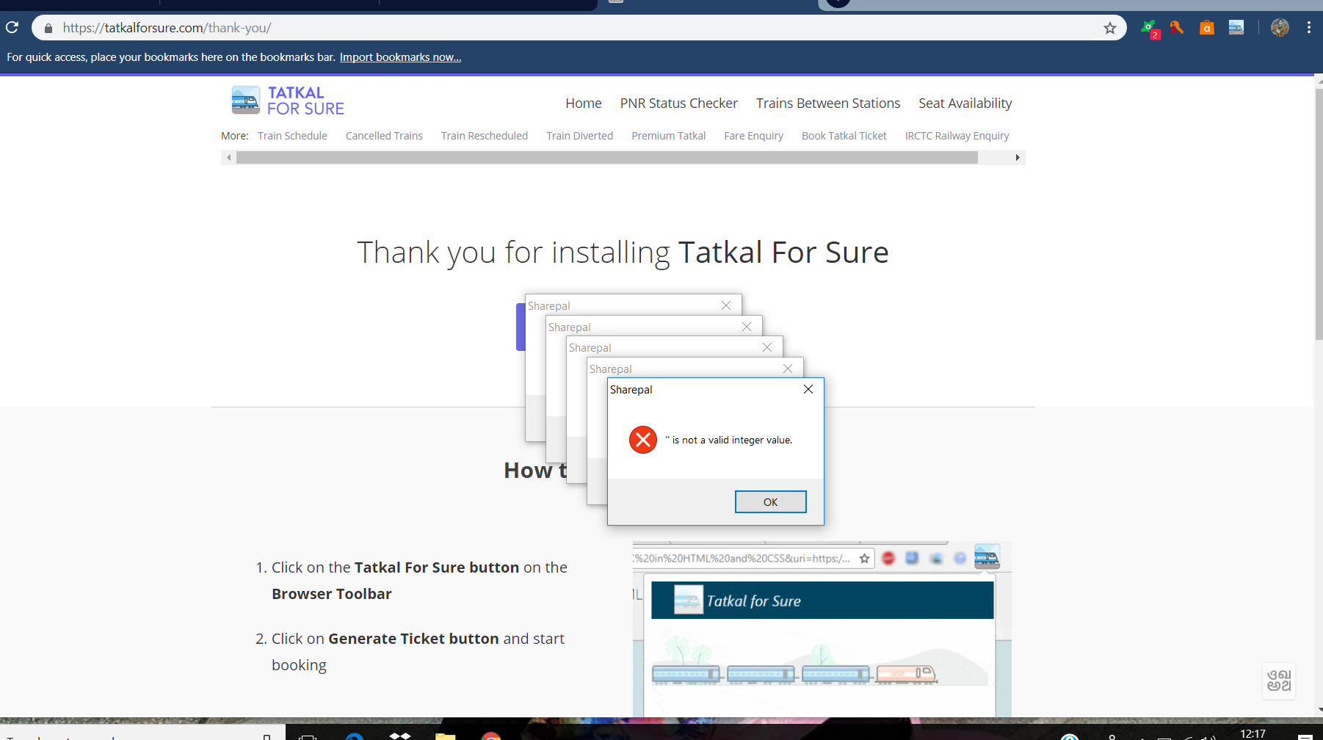The height and width of the screenshot is (740, 1323).
Task: Close the third Sharepal dialog from the back
Action: click(767, 347)
